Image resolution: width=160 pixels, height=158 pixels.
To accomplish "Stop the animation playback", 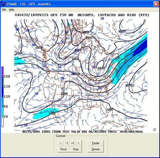I will click(x=76, y=149).
